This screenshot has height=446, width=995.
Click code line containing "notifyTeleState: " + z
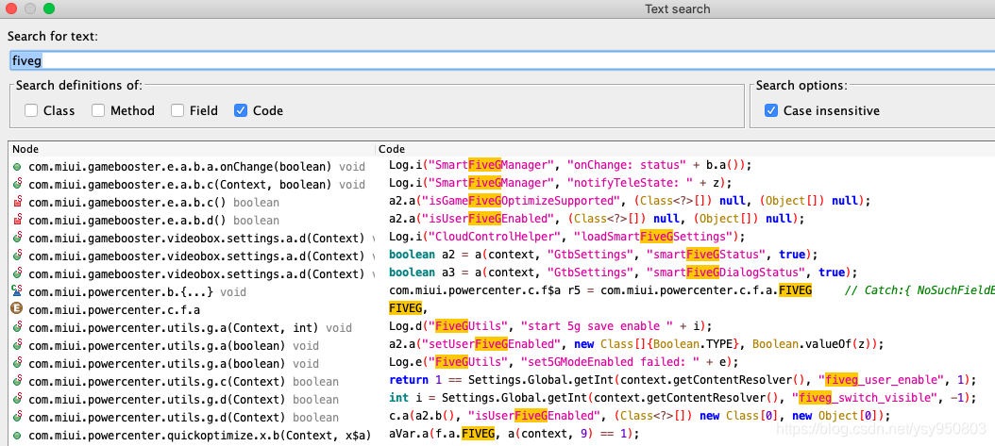pyautogui.click(x=561, y=183)
